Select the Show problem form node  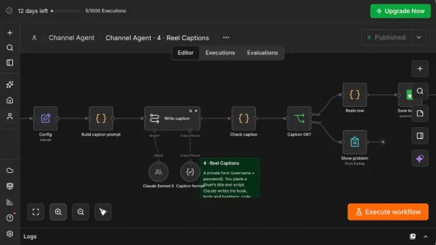pos(354,142)
